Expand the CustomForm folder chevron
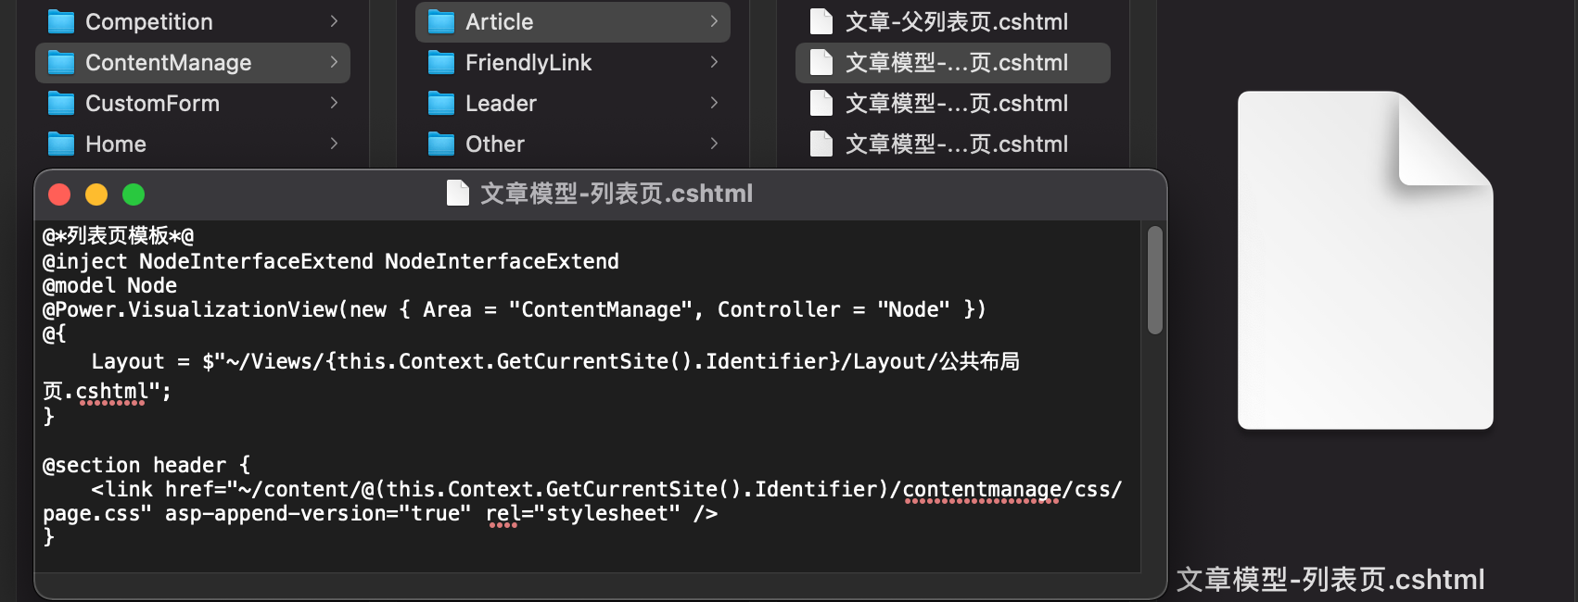The width and height of the screenshot is (1578, 602). tap(334, 103)
